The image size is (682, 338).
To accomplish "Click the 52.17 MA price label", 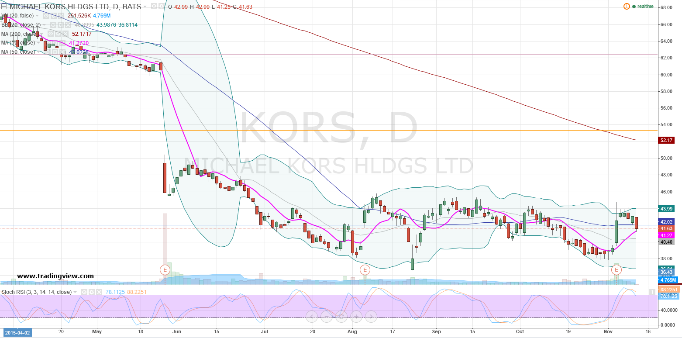I will (x=666, y=140).
